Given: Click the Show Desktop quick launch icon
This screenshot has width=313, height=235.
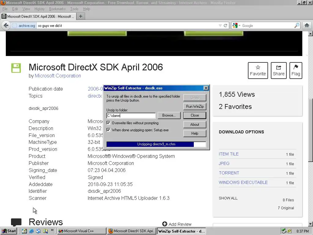Looking at the screenshot, I should (x=24, y=231).
